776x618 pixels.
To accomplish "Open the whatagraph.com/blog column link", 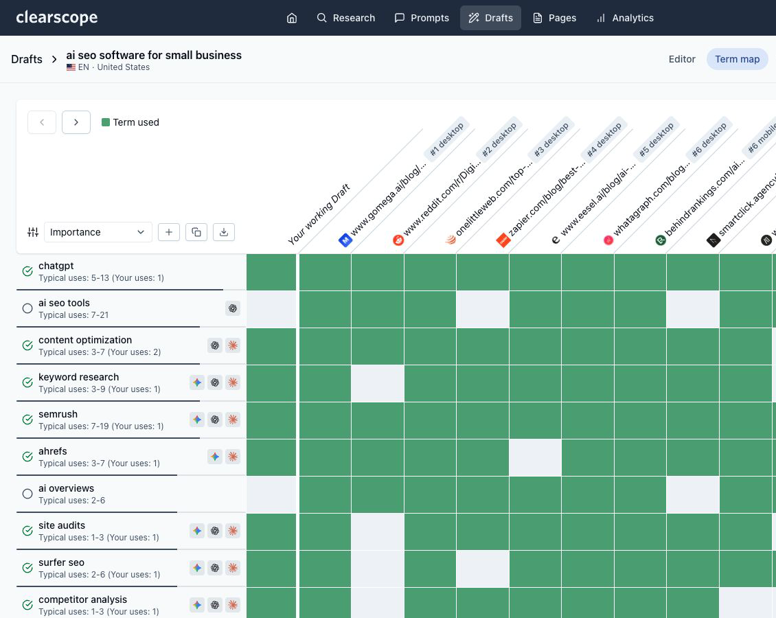I will pyautogui.click(x=650, y=199).
